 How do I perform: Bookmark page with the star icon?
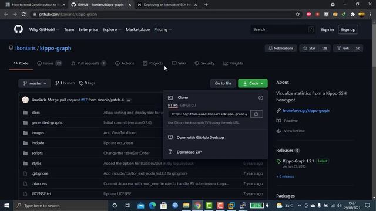click(298, 14)
